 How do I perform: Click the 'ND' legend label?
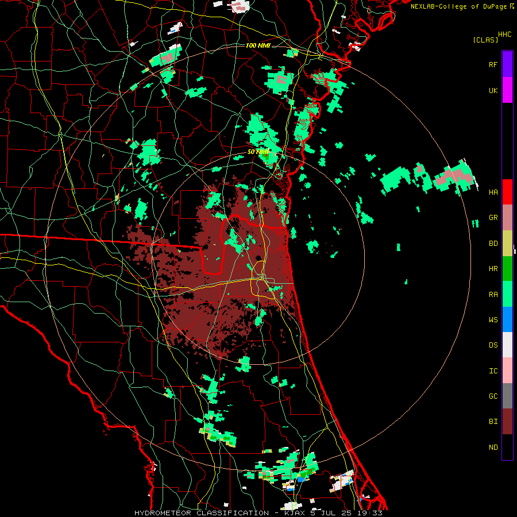pos(493,447)
